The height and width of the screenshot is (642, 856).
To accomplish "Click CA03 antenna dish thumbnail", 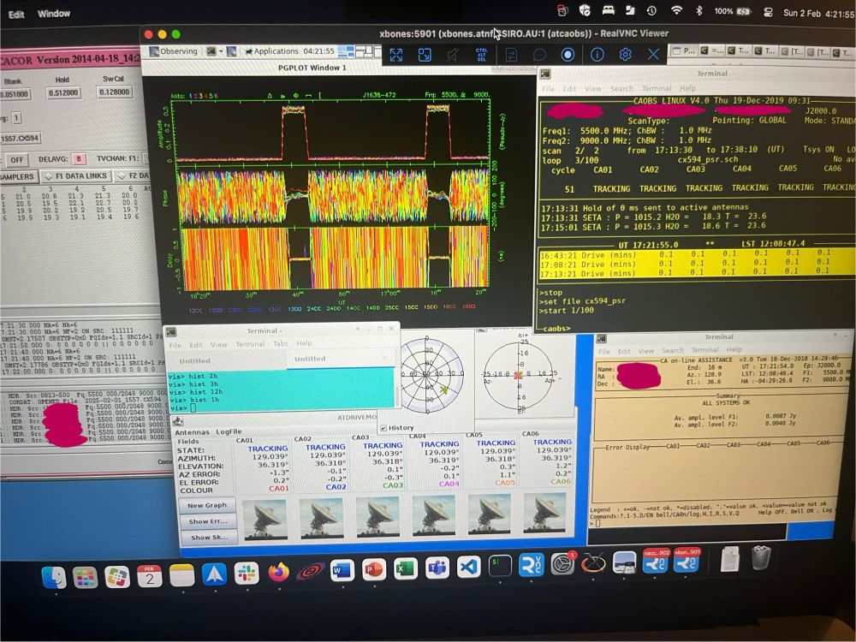I will pos(377,516).
